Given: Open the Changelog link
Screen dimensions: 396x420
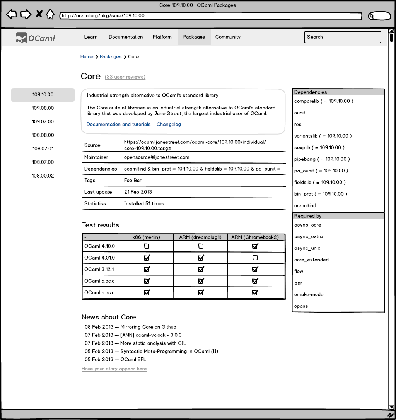Looking at the screenshot, I should point(169,124).
